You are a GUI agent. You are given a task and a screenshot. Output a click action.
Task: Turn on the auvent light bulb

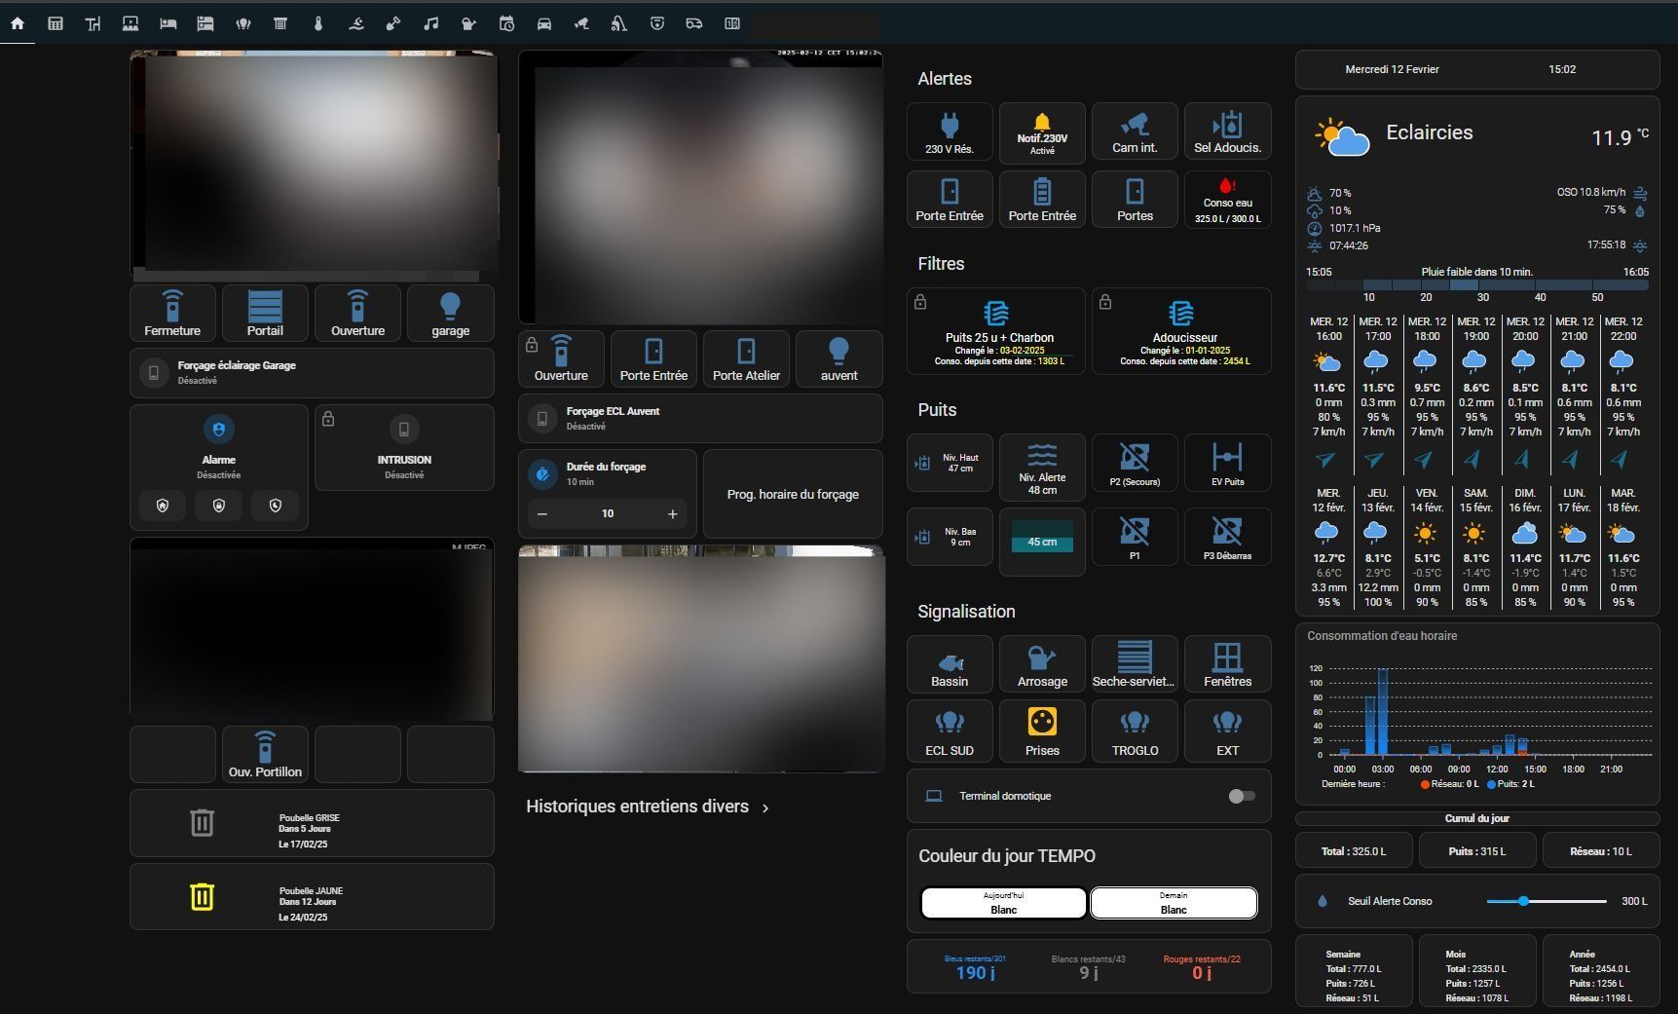click(x=839, y=357)
